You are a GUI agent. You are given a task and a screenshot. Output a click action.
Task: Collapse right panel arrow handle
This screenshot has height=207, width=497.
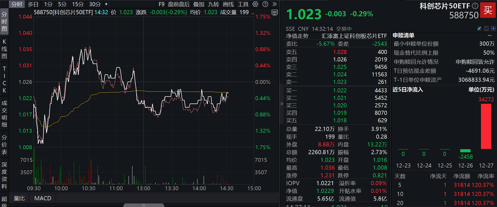[x=282, y=104]
